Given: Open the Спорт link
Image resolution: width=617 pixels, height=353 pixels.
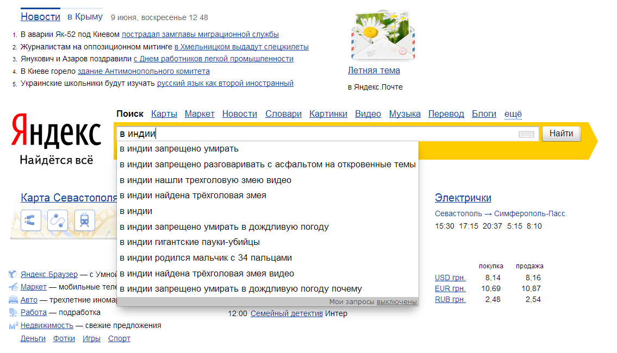Looking at the screenshot, I should click(119, 338).
